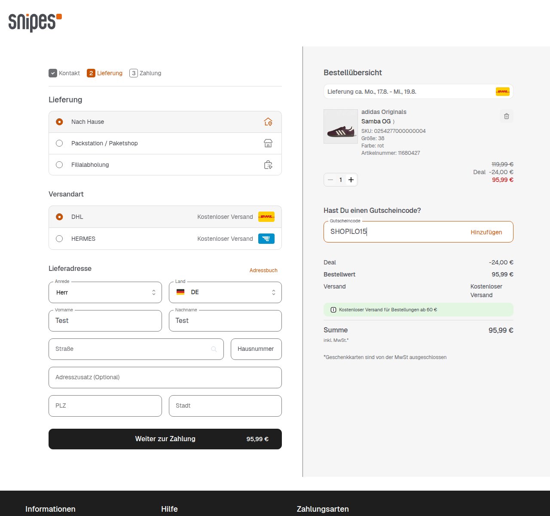Open the Land country dropdown
Screen dimensions: 550x516
tap(225, 292)
